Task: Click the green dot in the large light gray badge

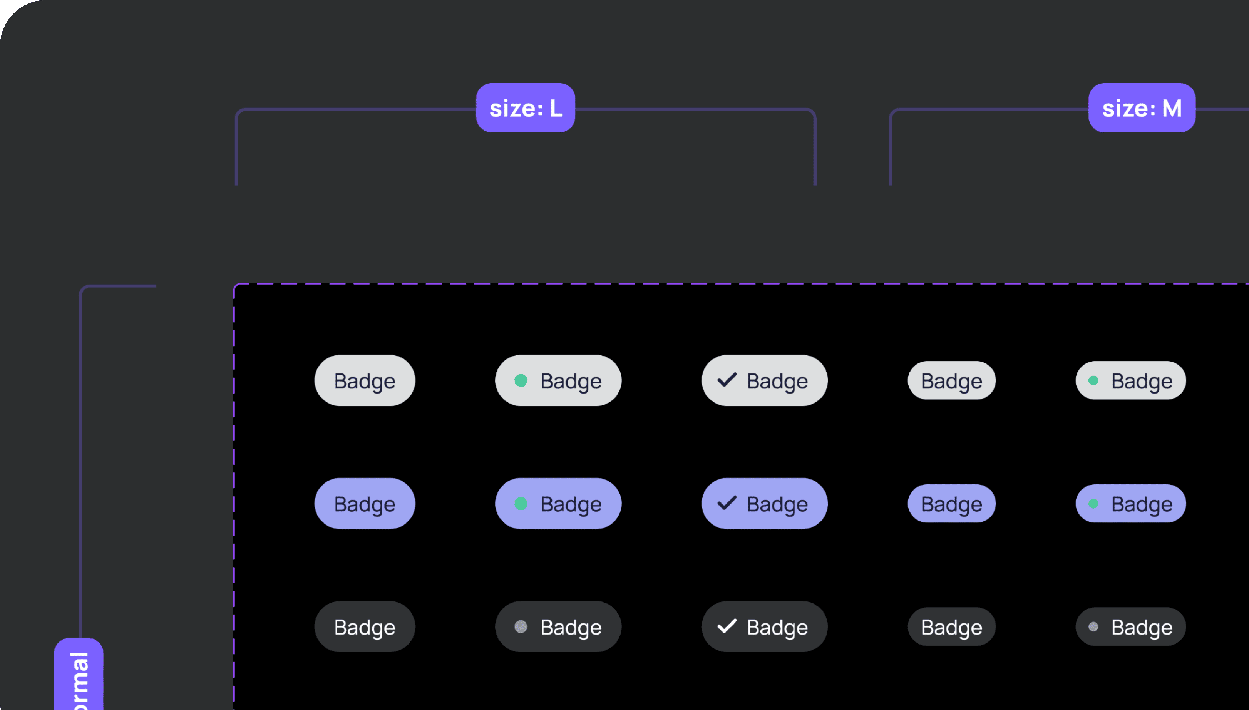Action: click(521, 380)
